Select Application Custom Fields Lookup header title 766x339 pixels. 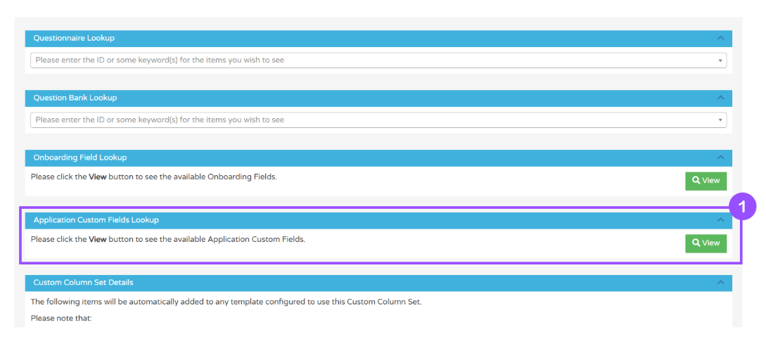coord(96,220)
